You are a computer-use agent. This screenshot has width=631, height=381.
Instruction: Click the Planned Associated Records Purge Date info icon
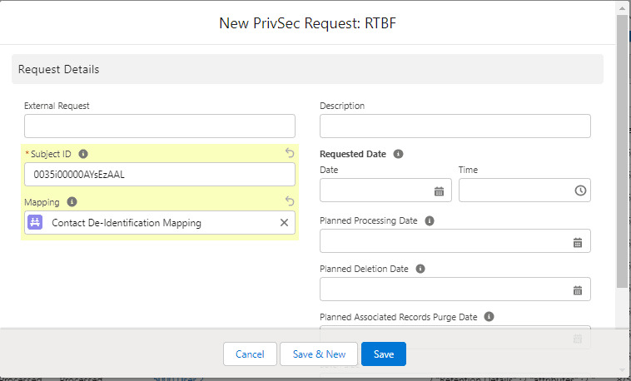(489, 317)
